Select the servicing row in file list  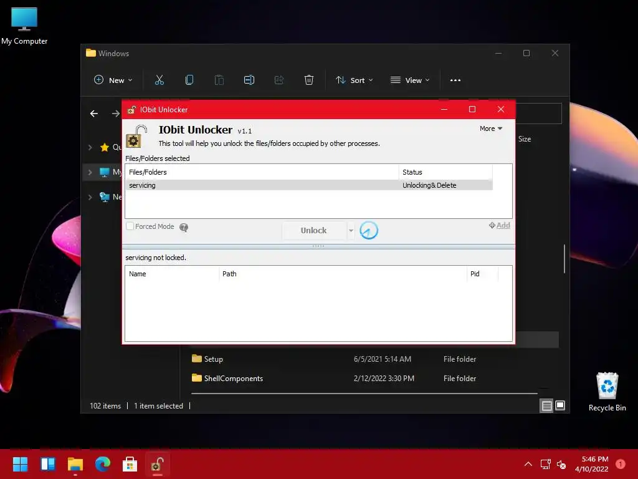click(309, 185)
